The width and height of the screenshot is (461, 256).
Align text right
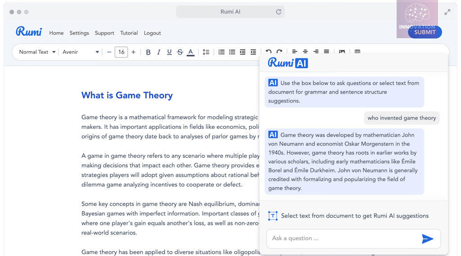pyautogui.click(x=316, y=51)
